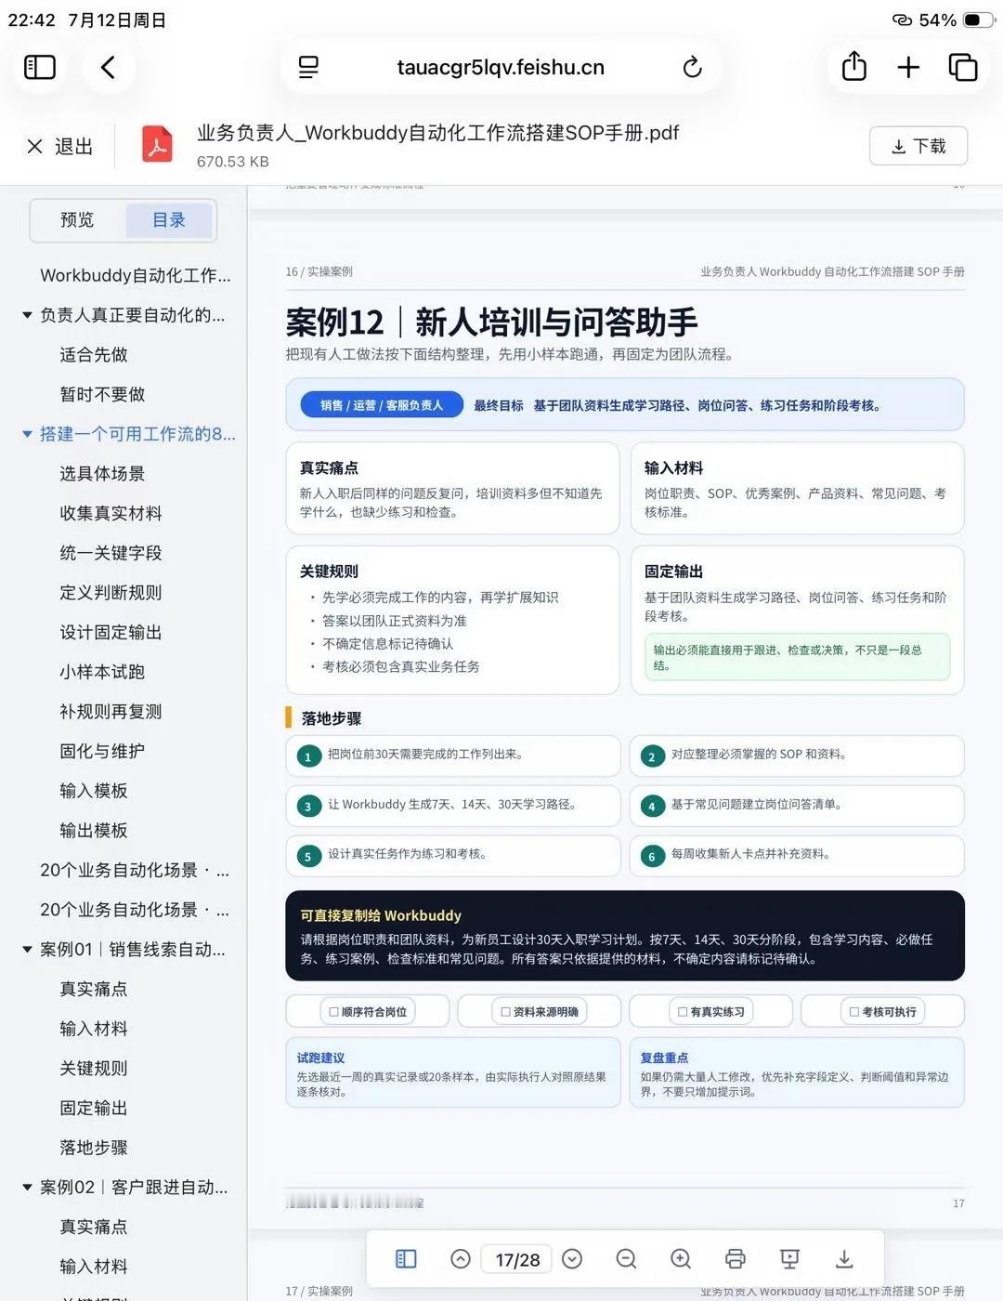Viewport: 1003px width, 1301px height.
Task: Jump to 暂时不要做 in outline
Action: 102,394
